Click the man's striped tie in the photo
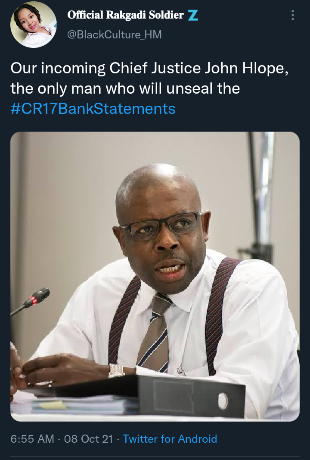This screenshot has width=310, height=460. [155, 333]
